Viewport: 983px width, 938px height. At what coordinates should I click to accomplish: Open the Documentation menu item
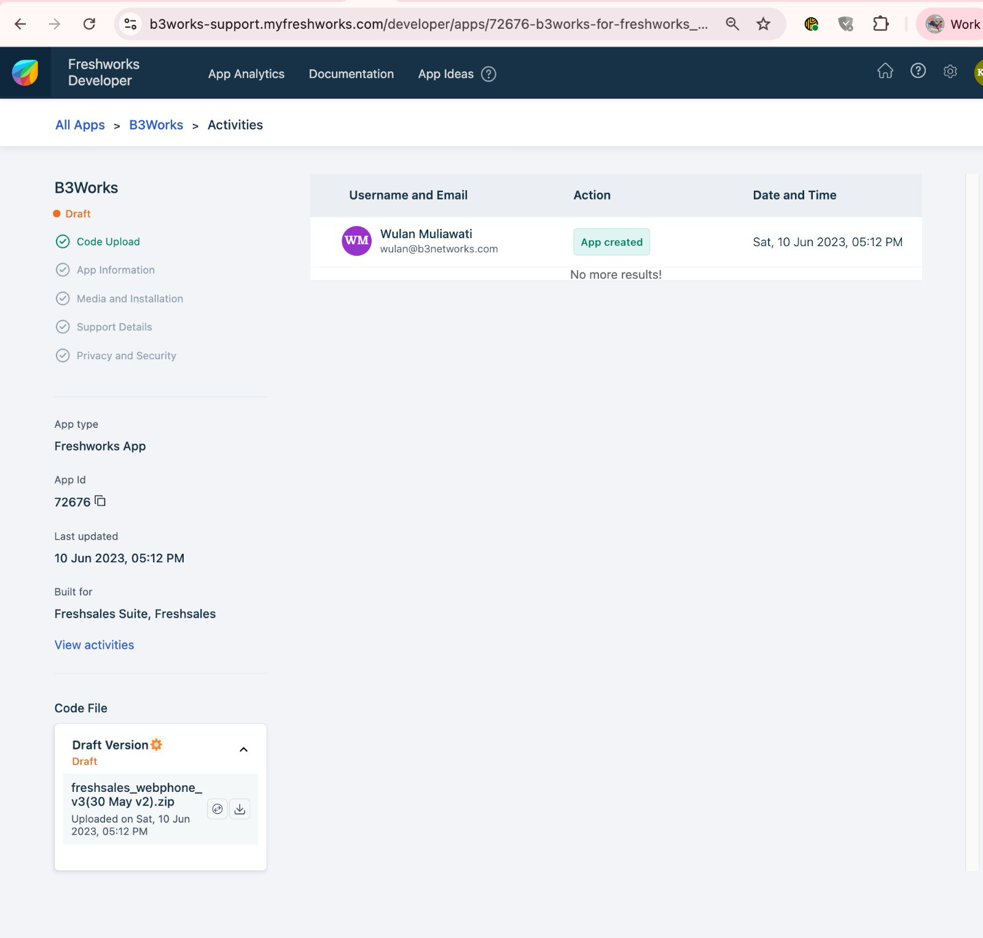click(x=351, y=74)
